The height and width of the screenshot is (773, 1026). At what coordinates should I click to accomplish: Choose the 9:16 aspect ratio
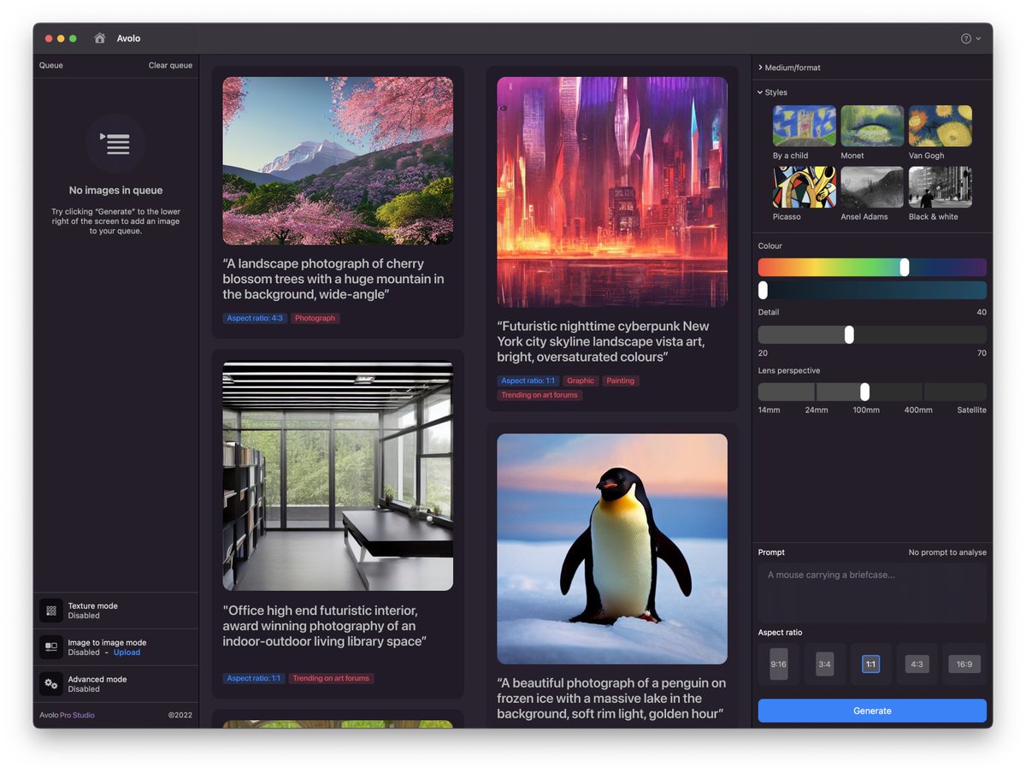point(779,664)
